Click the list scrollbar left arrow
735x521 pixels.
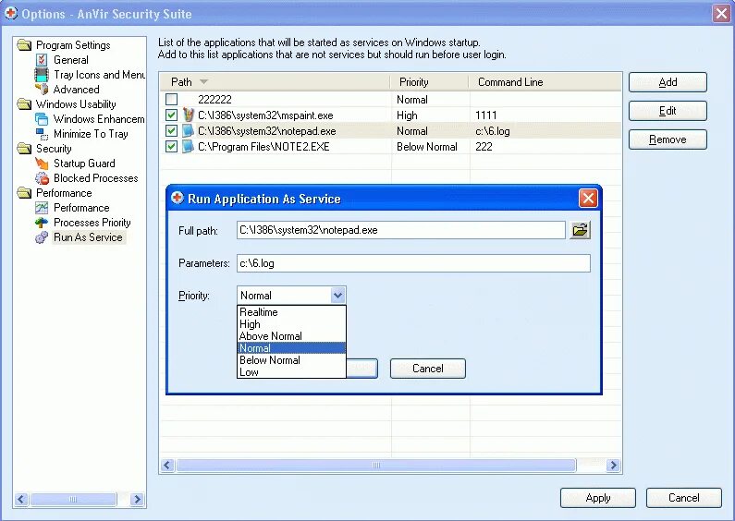point(167,466)
